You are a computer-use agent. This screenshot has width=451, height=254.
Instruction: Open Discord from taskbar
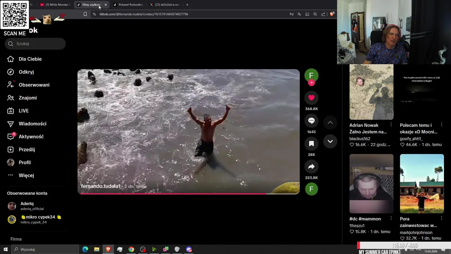click(x=189, y=249)
